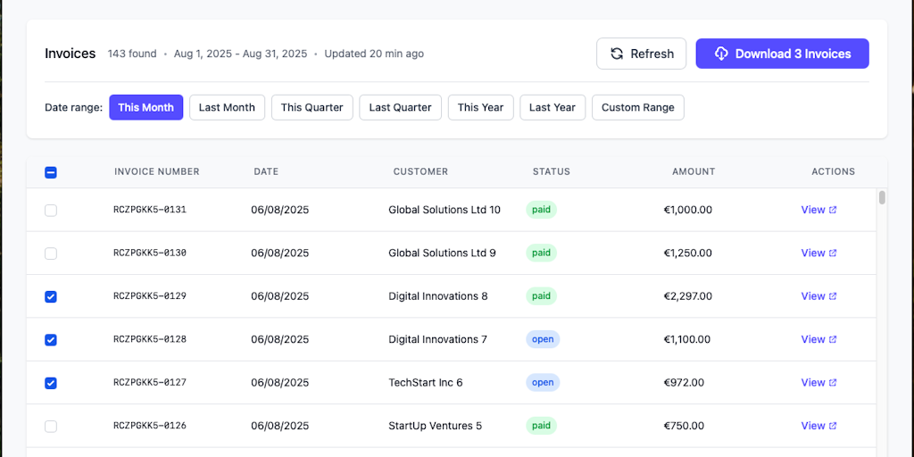Uncheck the box for invoice RCZPGKK5-0127
914x457 pixels.
tap(51, 383)
